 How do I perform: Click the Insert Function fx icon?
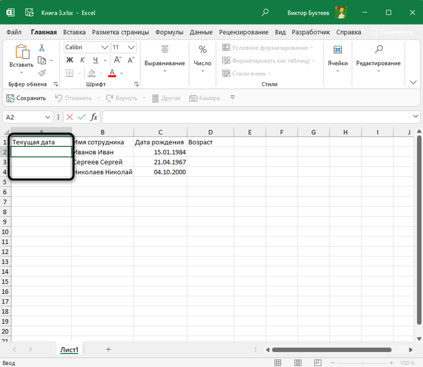94,117
